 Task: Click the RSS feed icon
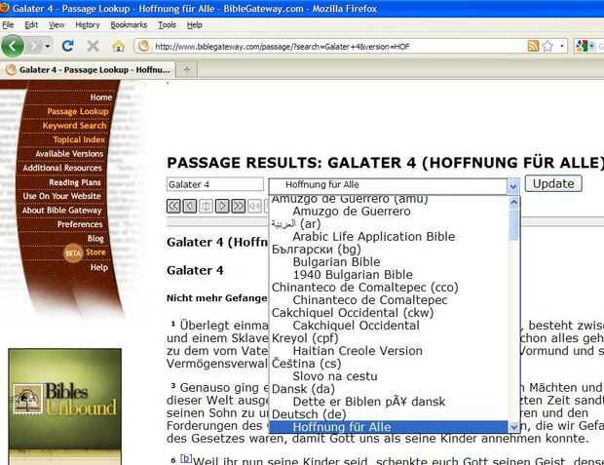[x=533, y=46]
